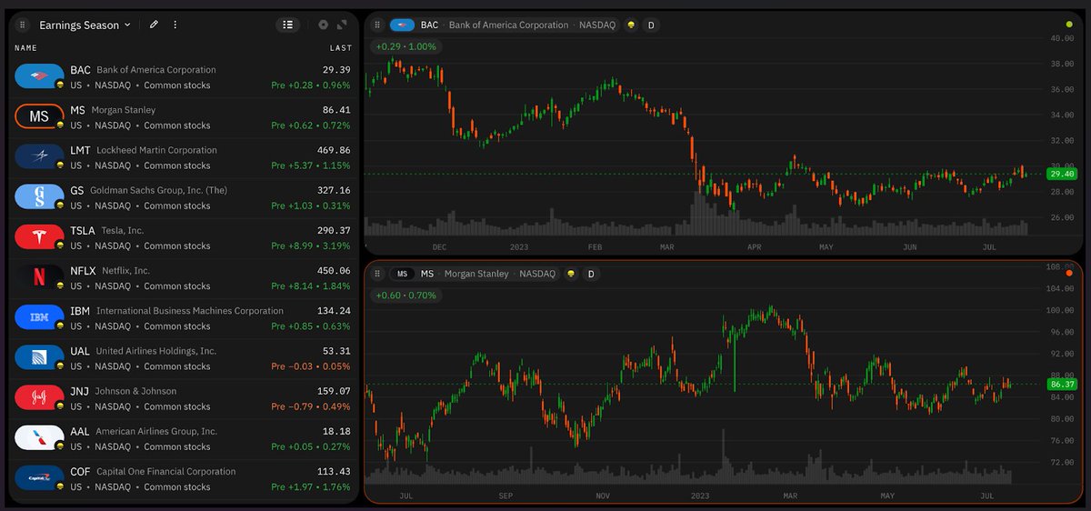Click the American Airlines AAL logo

click(39, 436)
